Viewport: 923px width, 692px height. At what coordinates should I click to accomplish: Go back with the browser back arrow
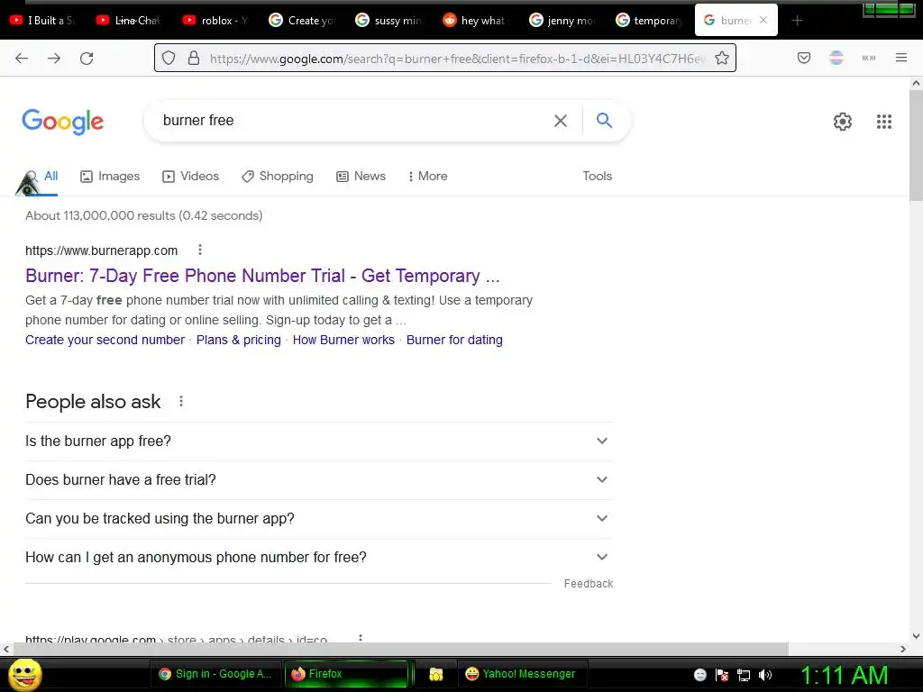click(22, 58)
